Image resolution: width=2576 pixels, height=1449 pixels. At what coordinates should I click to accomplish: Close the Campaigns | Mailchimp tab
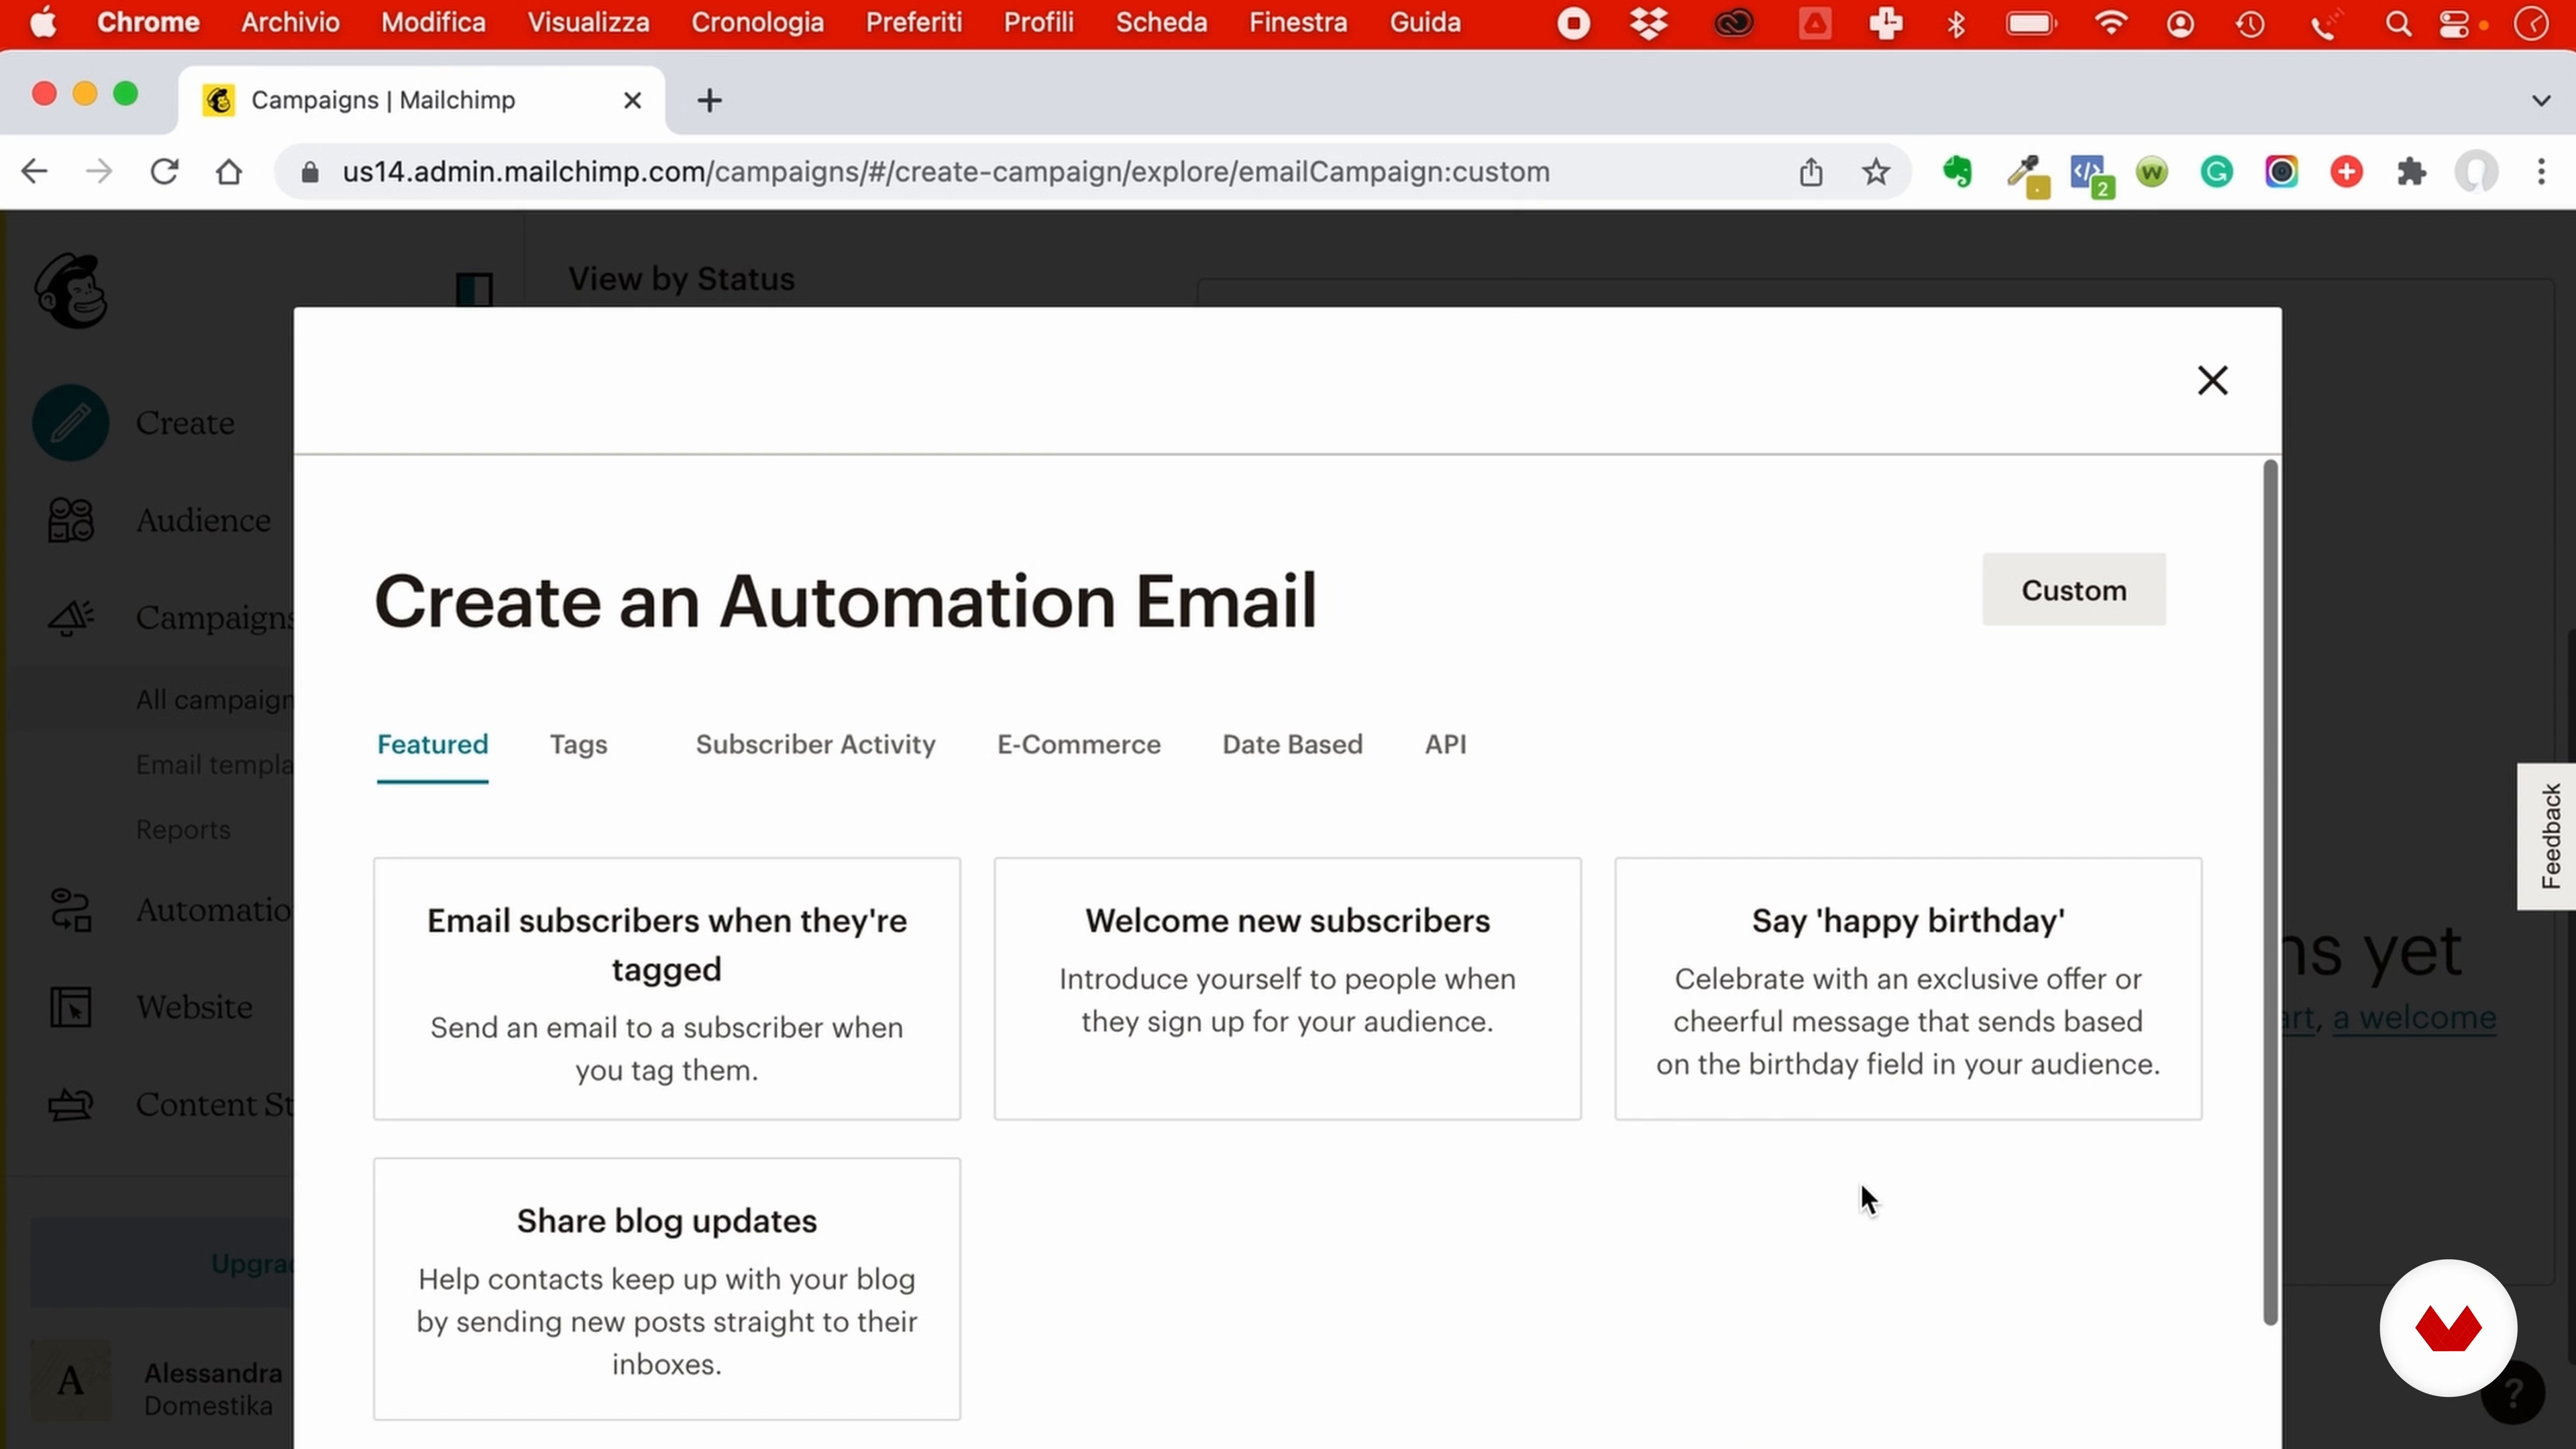632,100
